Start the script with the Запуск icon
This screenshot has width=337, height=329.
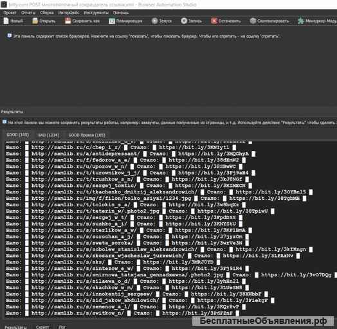coord(154,21)
